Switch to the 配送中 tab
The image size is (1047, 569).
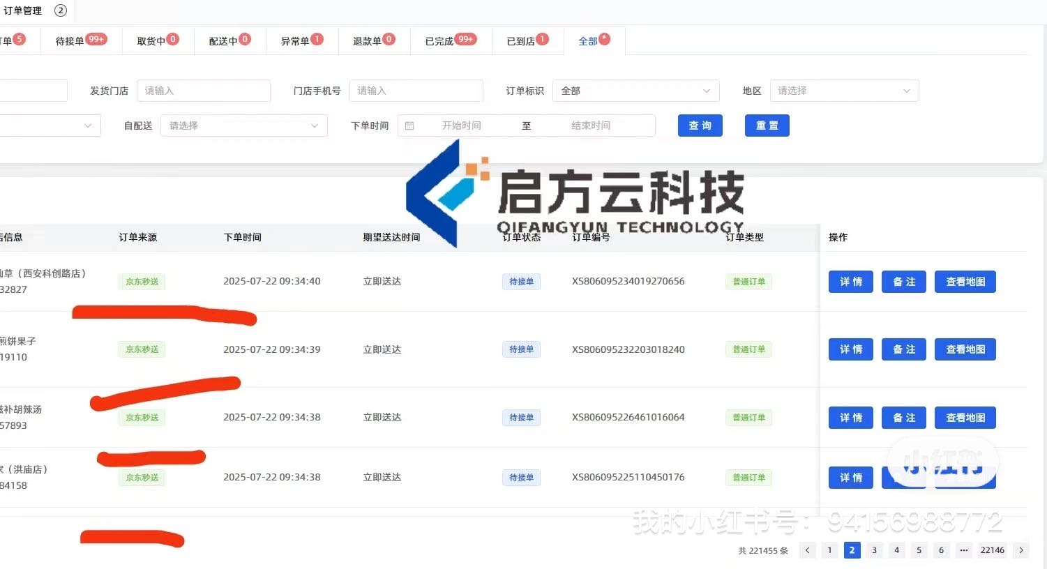point(229,40)
